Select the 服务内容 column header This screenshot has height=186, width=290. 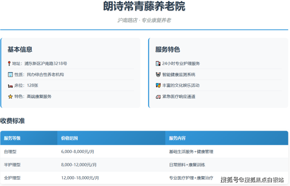177,138
